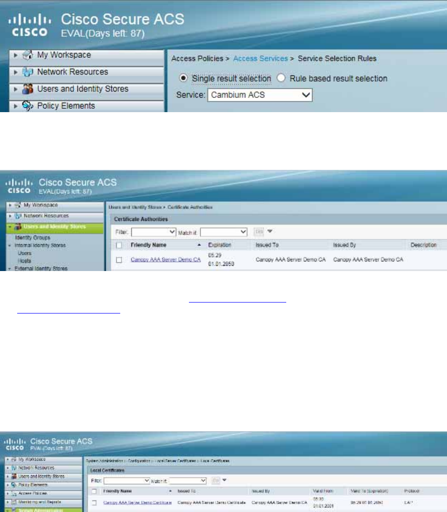Click Cisco logo in top screenshot header
Screen dimensions: 447x512
pos(30,25)
